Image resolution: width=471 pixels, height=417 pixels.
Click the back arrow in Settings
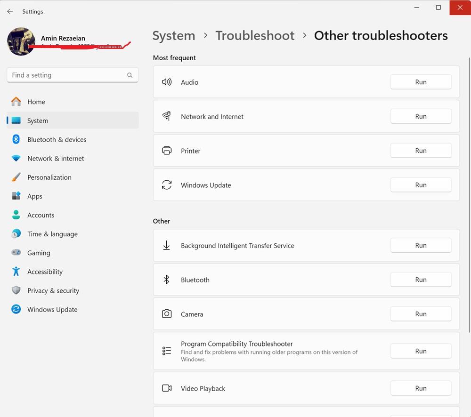tap(10, 11)
